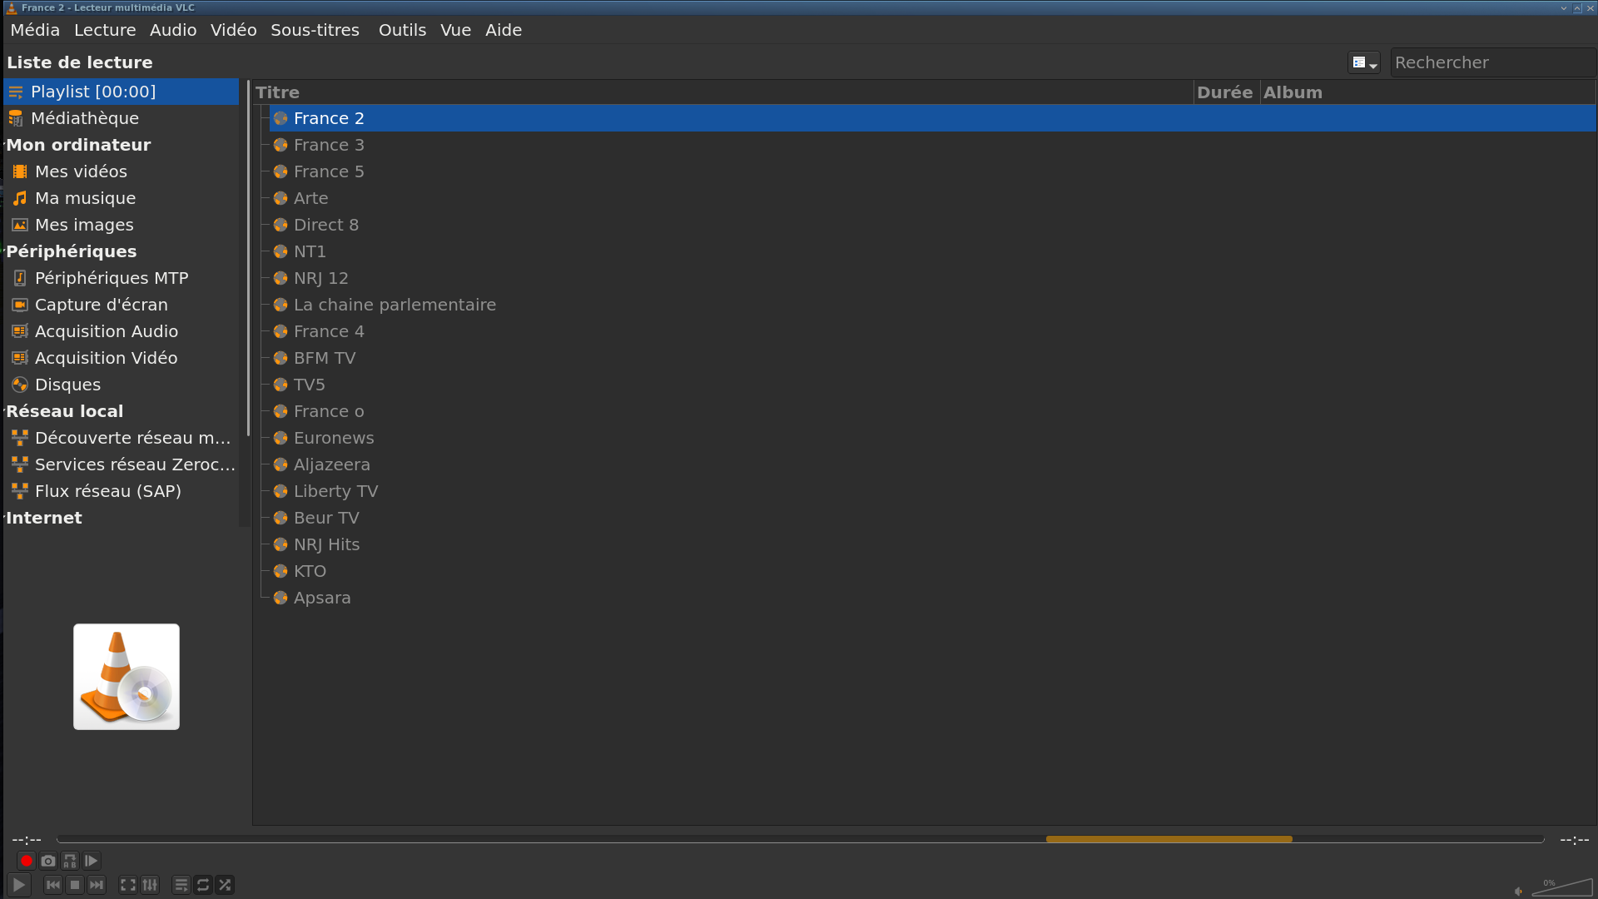The width and height of the screenshot is (1598, 899).
Task: Sort playlist by Durée column
Action: [1226, 92]
